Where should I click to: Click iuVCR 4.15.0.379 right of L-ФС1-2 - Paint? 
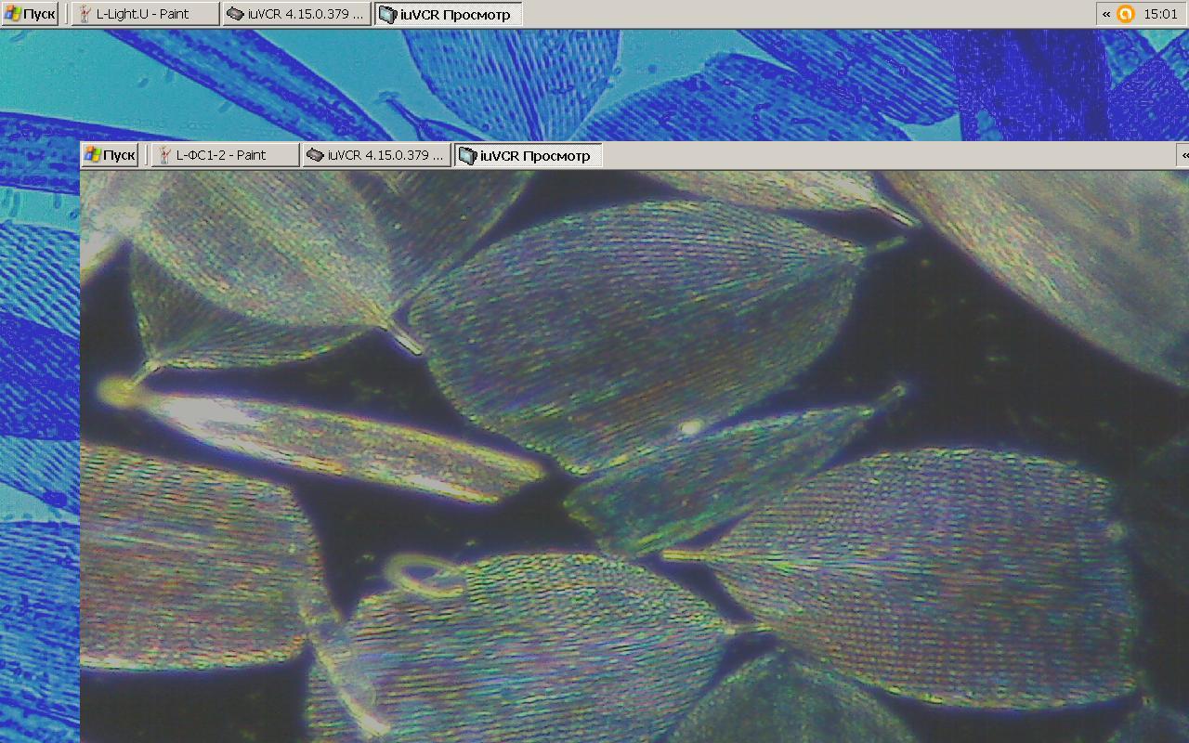[x=377, y=155]
